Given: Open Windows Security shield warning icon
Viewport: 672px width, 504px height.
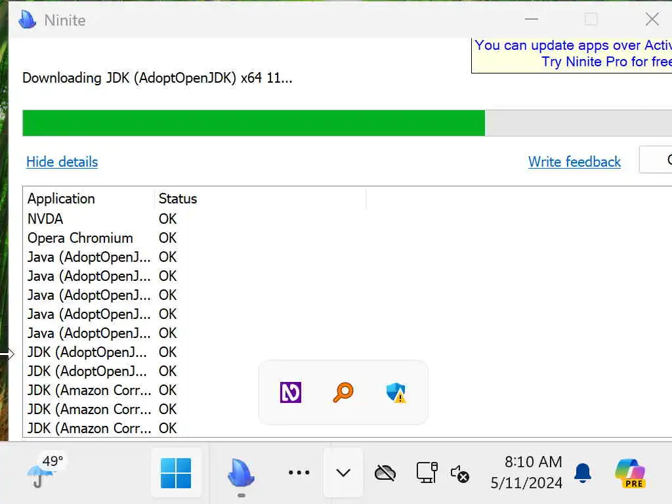Looking at the screenshot, I should click(x=396, y=392).
